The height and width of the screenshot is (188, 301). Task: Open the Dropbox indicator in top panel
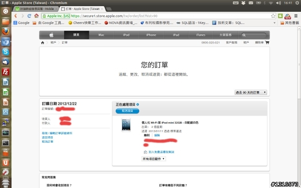click(x=243, y=3)
